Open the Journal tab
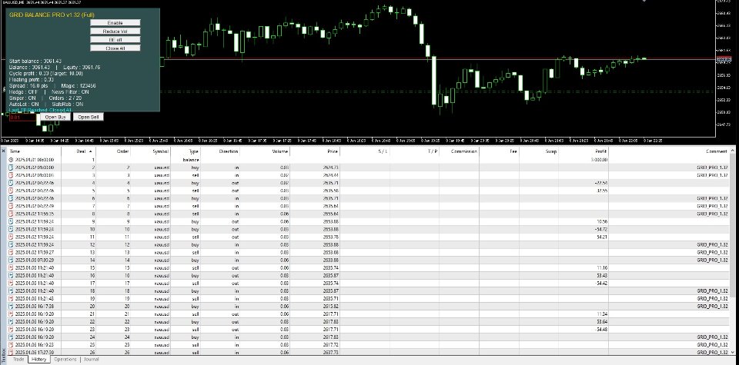The height and width of the screenshot is (365, 739). tap(92, 360)
